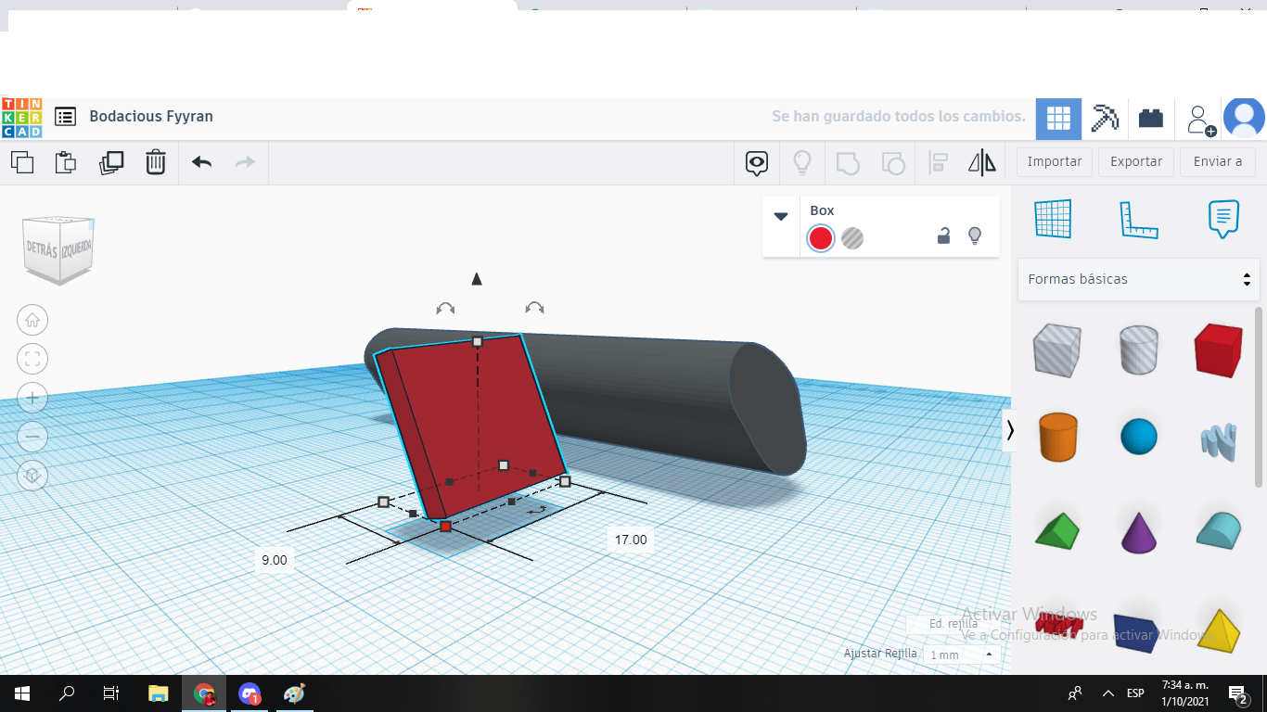Open the Blocks pickaxe mode
Viewport: 1267px width, 712px height.
(x=1105, y=118)
